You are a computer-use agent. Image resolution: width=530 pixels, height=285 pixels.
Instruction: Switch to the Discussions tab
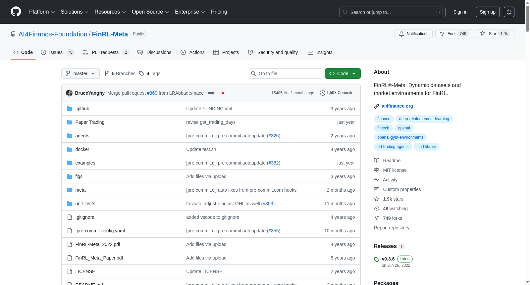point(154,52)
